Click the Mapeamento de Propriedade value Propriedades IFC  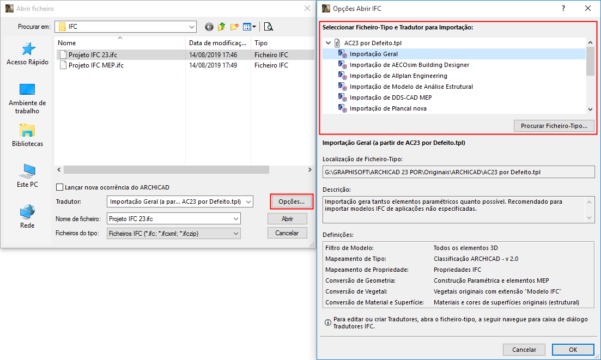(x=457, y=270)
